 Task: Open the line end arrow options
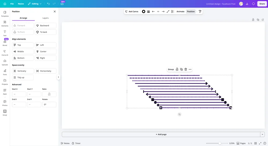pos(163,12)
